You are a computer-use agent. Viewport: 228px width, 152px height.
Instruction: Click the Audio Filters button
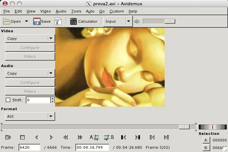coord(30,91)
